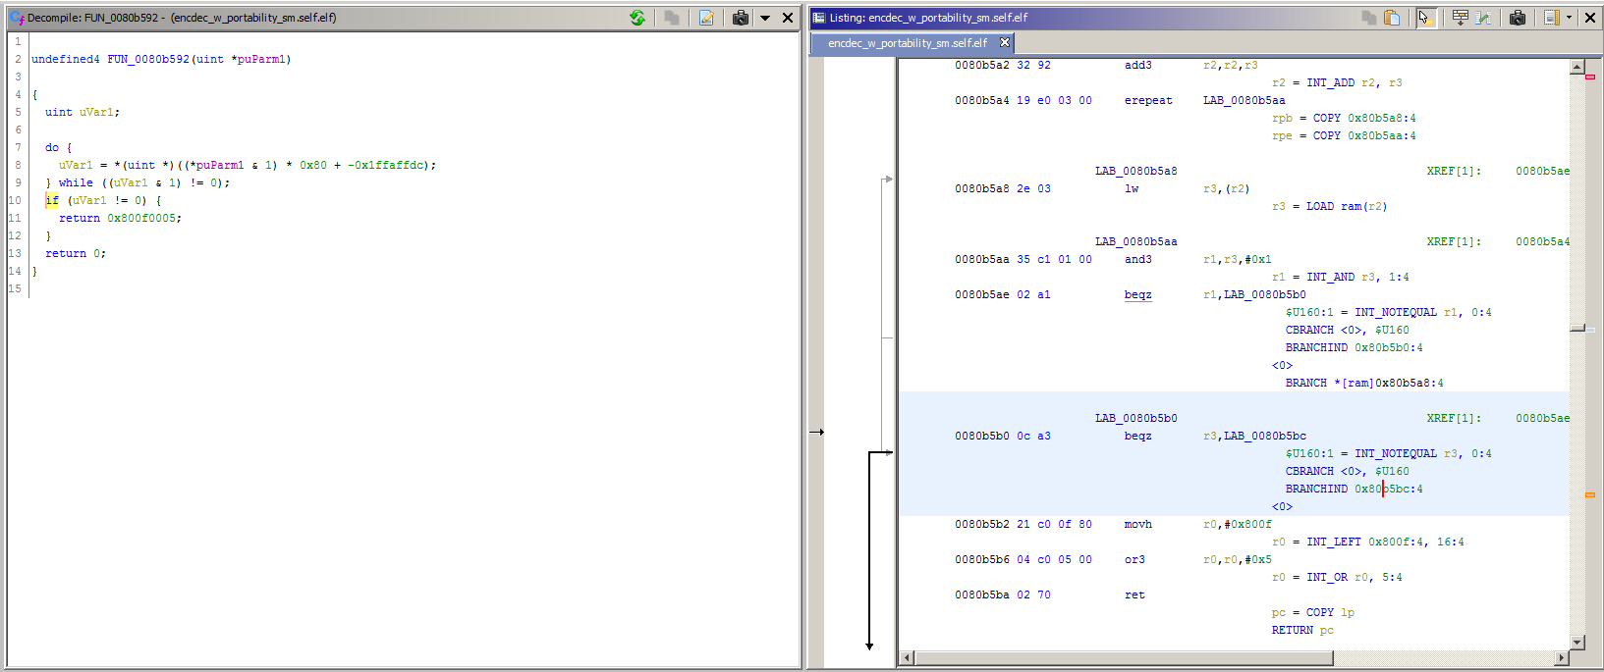Click LAB_0080b5aa operand of erepeat
Image resolution: width=1604 pixels, height=672 pixels.
tap(1244, 100)
